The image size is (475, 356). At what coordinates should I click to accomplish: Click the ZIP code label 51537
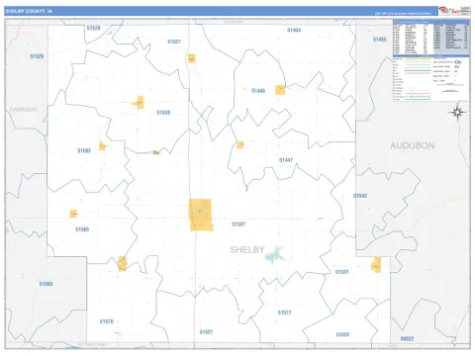[238, 224]
